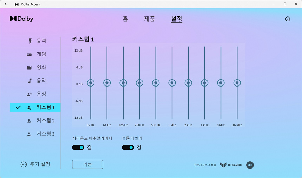Minimize the Dolby Access window
302x178 pixels.
click(274, 4)
